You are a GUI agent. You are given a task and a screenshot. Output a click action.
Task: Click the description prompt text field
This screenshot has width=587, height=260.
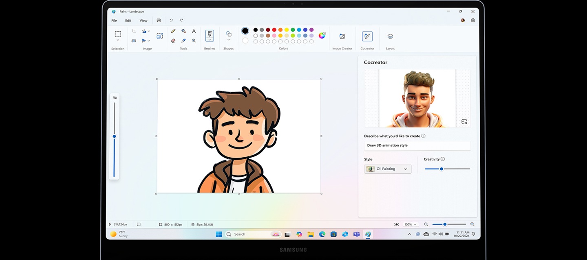click(417, 145)
